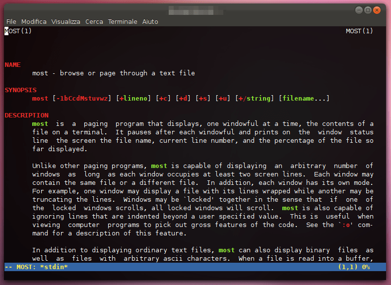391x285 pixels.
Task: Click the red 'most' command in synopsis
Action: pos(40,99)
